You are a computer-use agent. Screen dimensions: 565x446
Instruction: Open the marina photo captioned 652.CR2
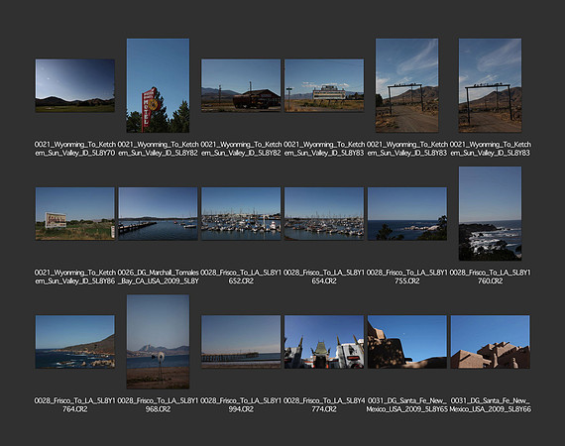click(241, 214)
